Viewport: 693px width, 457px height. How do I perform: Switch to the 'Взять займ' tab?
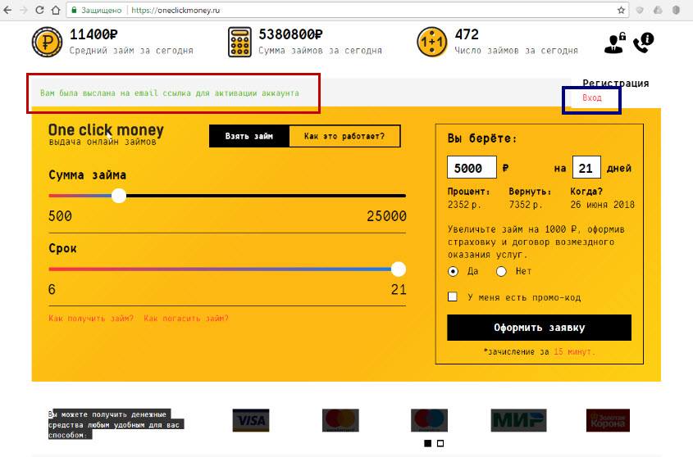point(249,136)
